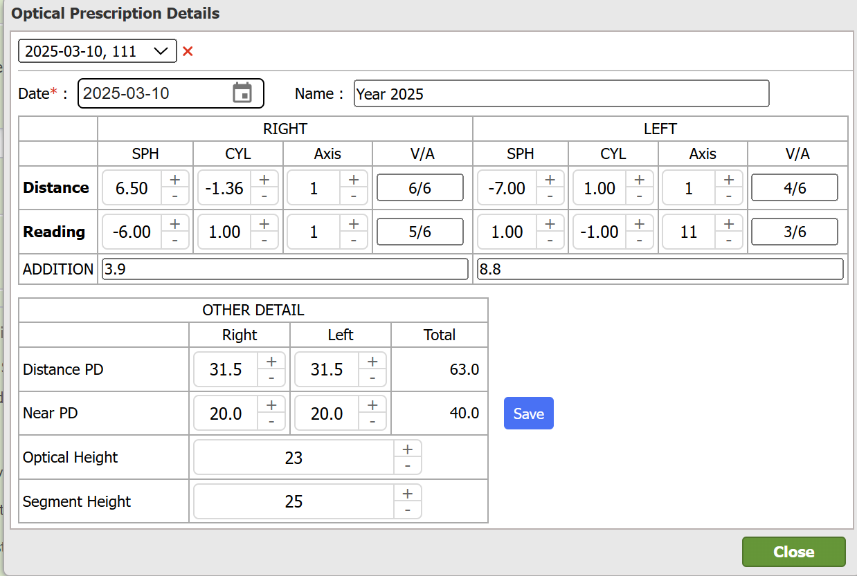Screen dimensions: 857x576
Task: Click the red X beside prescription dropdown
Action: point(188,51)
